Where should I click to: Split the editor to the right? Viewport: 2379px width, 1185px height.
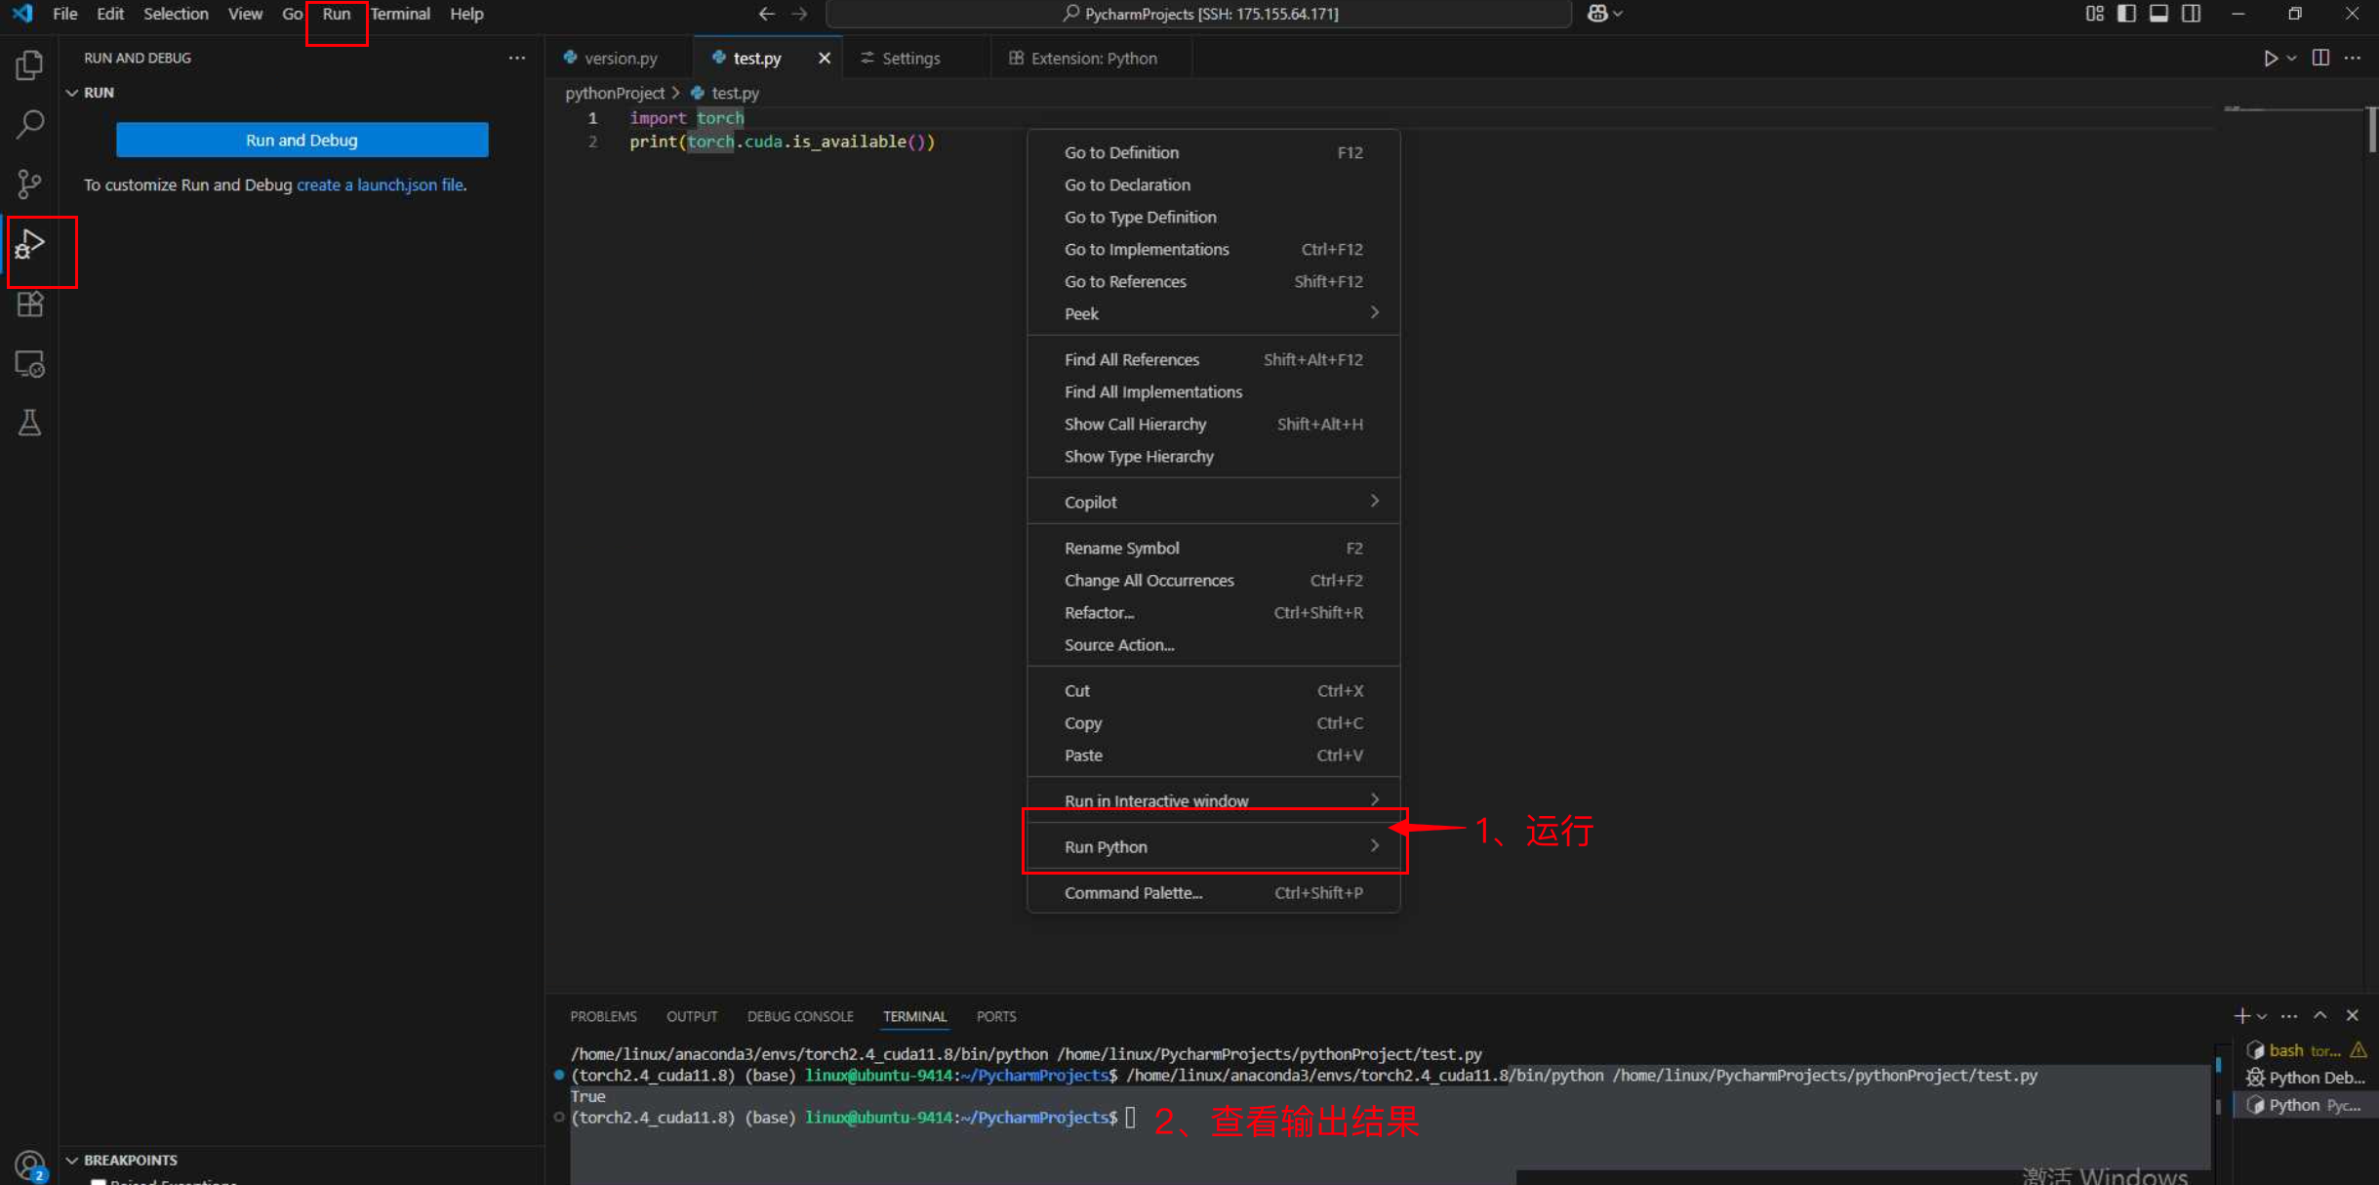[2320, 59]
